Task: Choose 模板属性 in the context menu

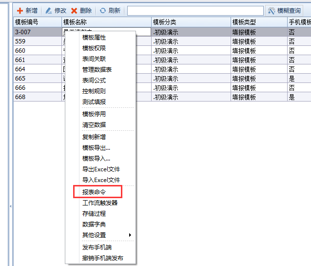Action: 94,38
